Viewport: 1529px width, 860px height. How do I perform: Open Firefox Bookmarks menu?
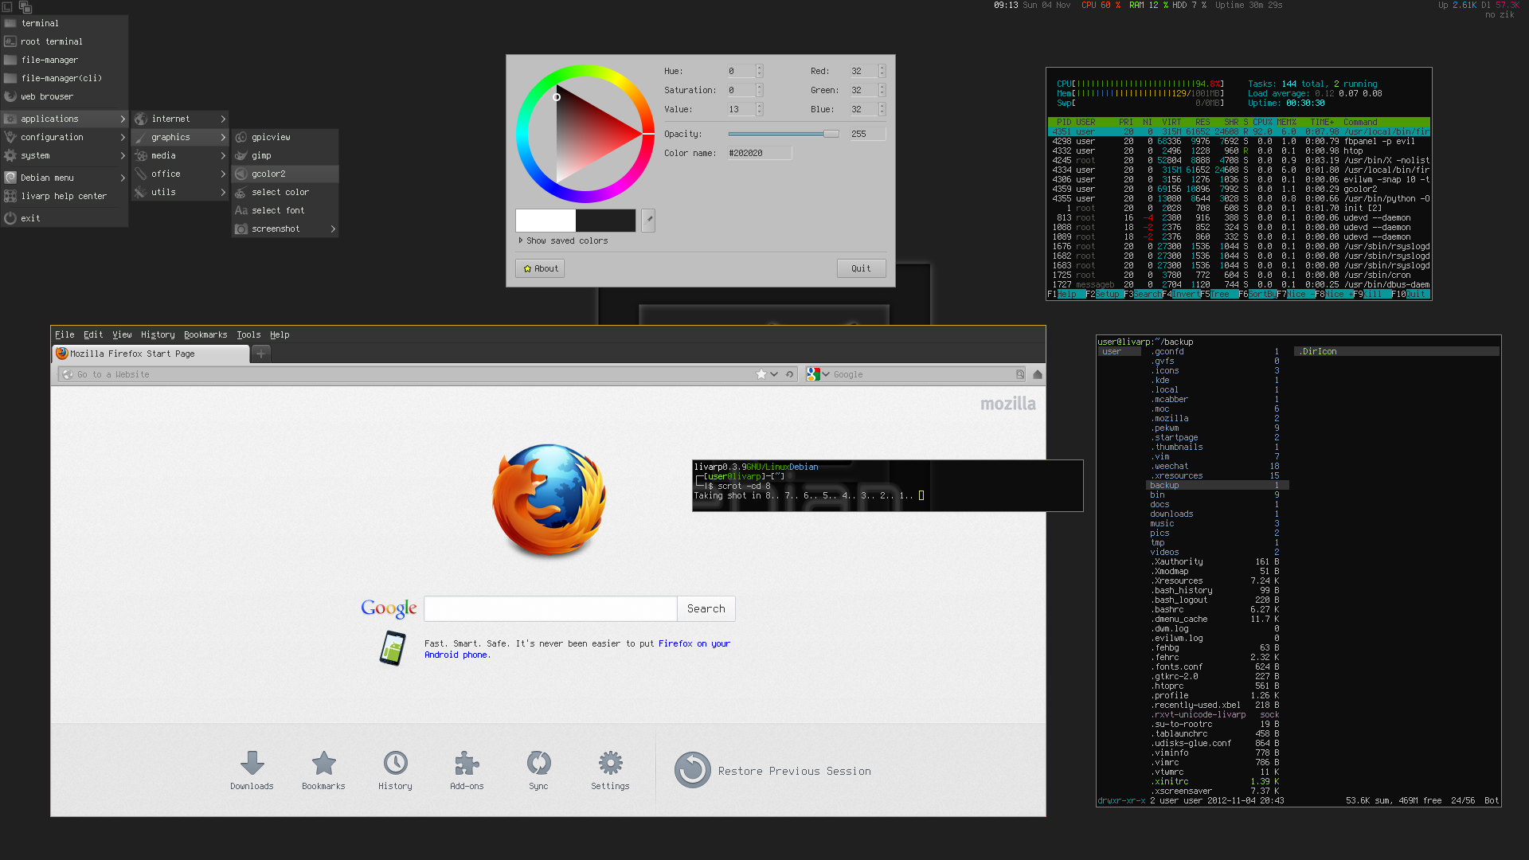tap(205, 334)
